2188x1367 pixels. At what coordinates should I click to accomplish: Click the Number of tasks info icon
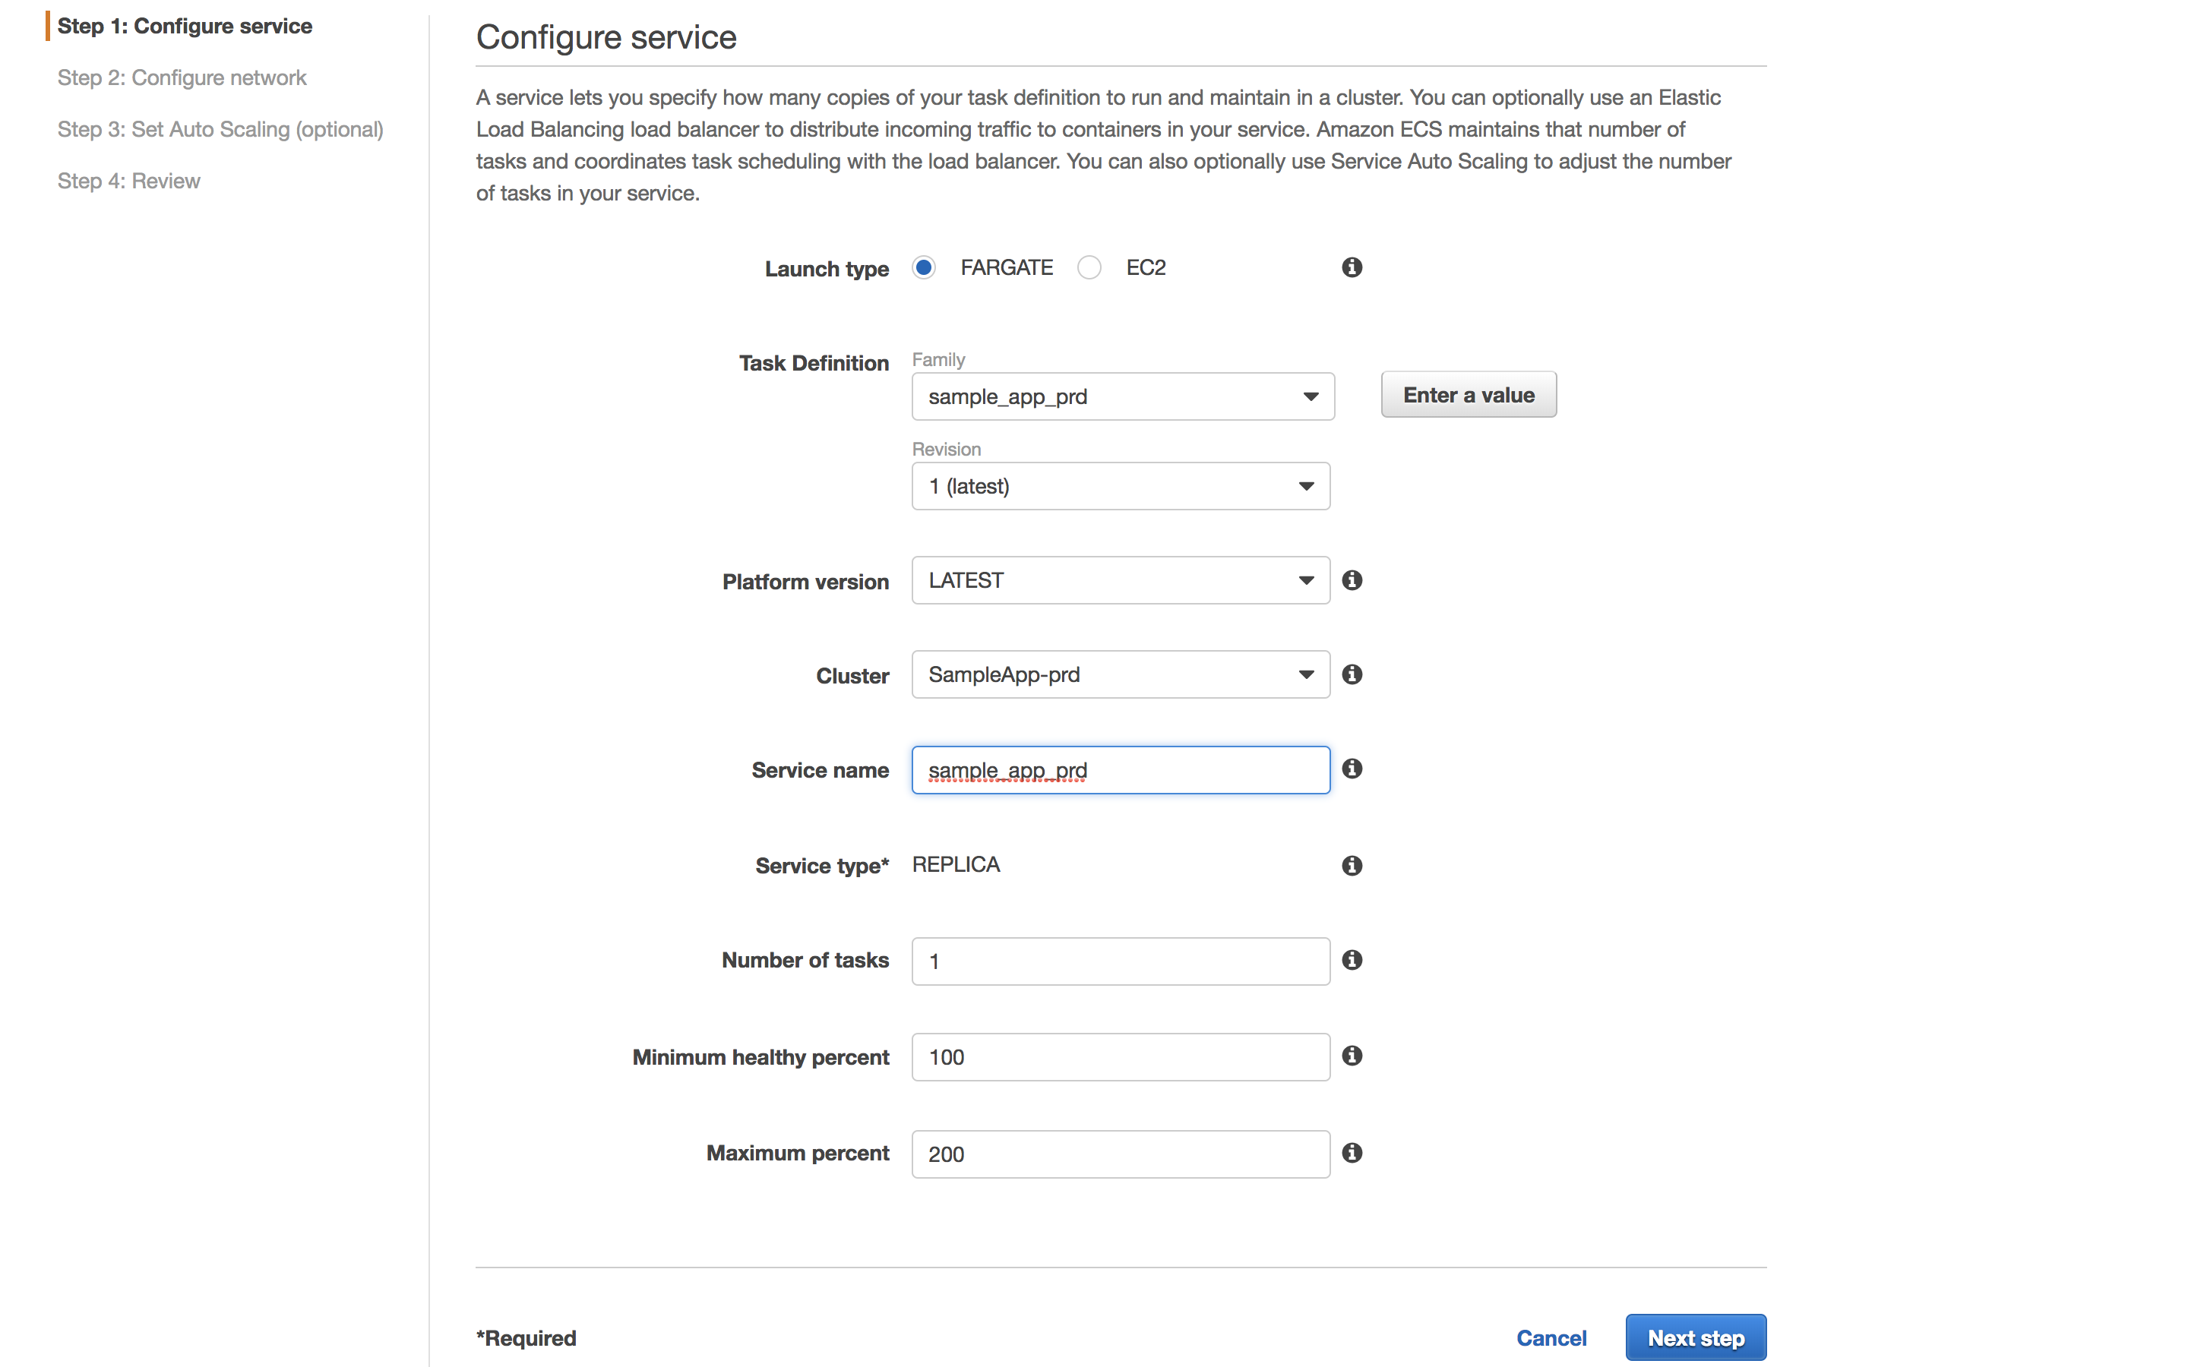pos(1352,960)
